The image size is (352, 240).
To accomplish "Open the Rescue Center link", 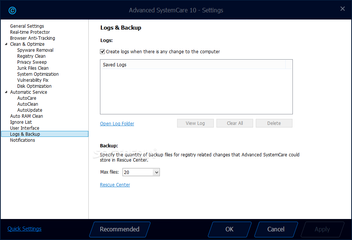I will [115, 185].
